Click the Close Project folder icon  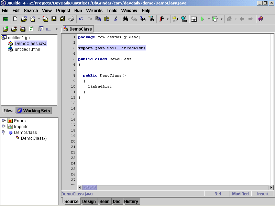[23, 29]
